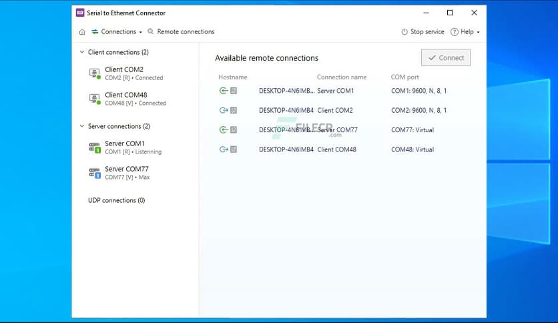558x323 pixels.
Task: Select Server COM1 in sidebar
Action: [135, 147]
